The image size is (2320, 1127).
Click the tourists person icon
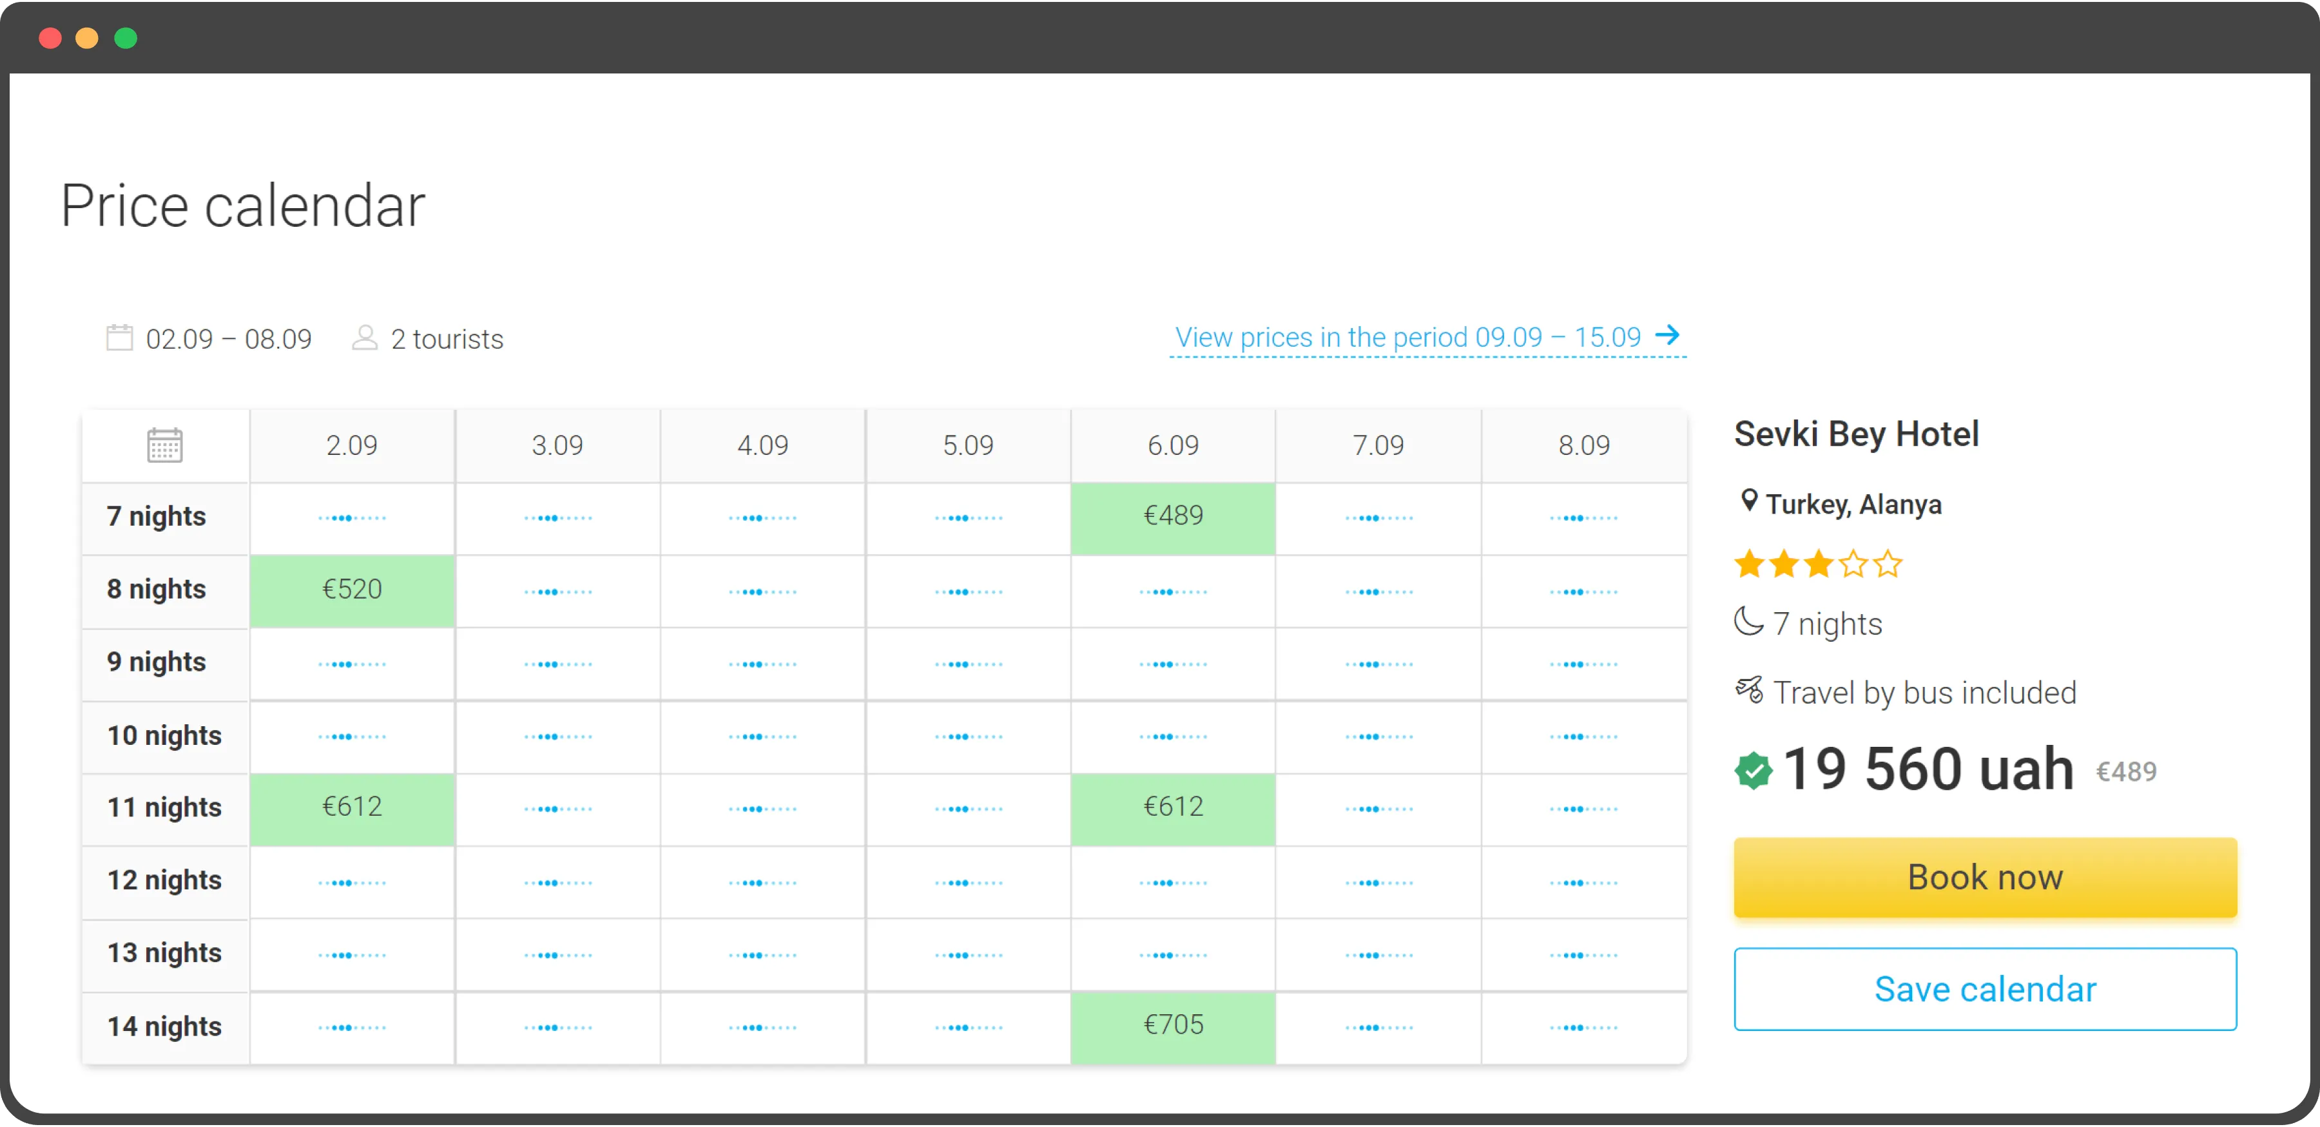[364, 338]
